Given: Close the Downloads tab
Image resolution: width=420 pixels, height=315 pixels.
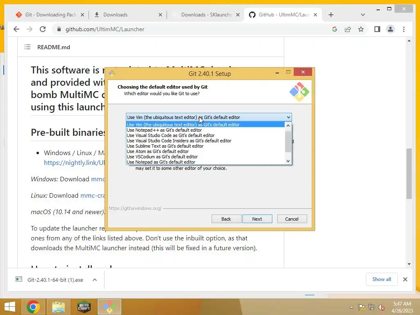Looking at the screenshot, I should point(160,15).
